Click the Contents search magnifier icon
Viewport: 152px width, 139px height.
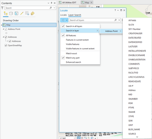51,8
